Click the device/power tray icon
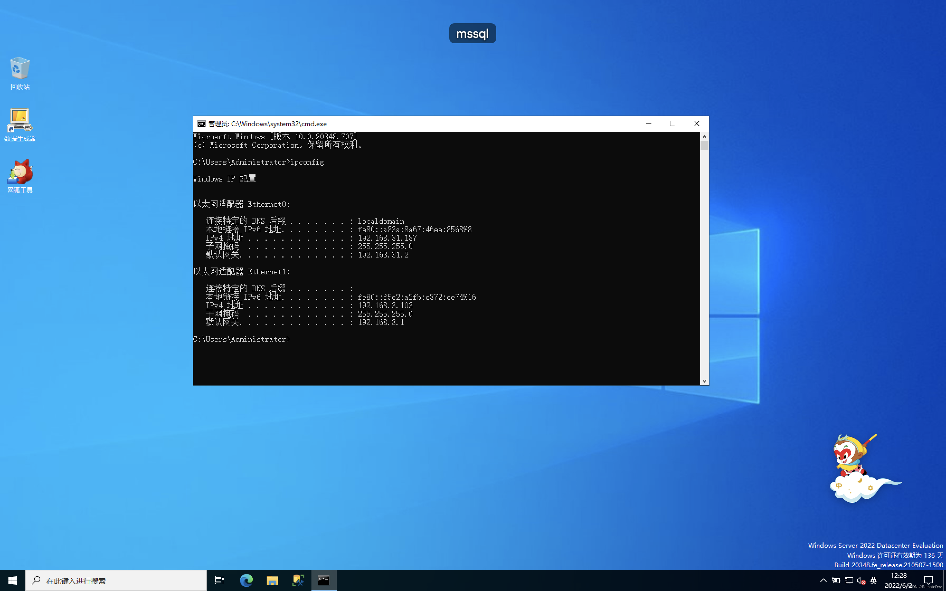946x591 pixels. 836,580
